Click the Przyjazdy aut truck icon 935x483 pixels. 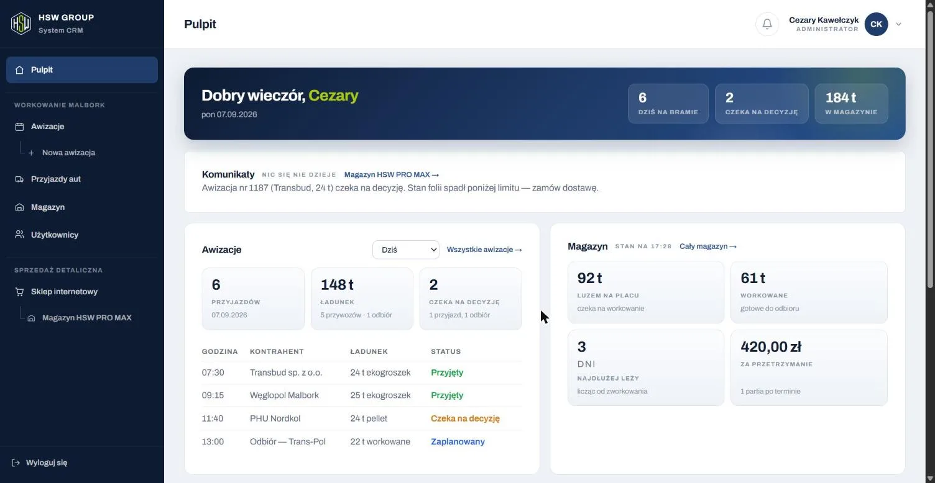pos(19,179)
